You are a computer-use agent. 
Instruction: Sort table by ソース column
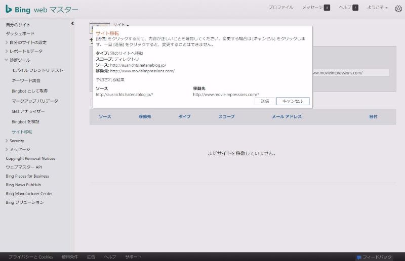pyautogui.click(x=105, y=116)
